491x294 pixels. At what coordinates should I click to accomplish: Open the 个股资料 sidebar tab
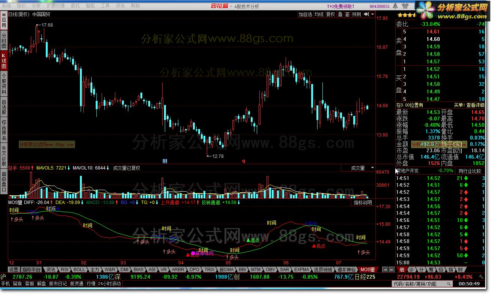pyautogui.click(x=4, y=84)
